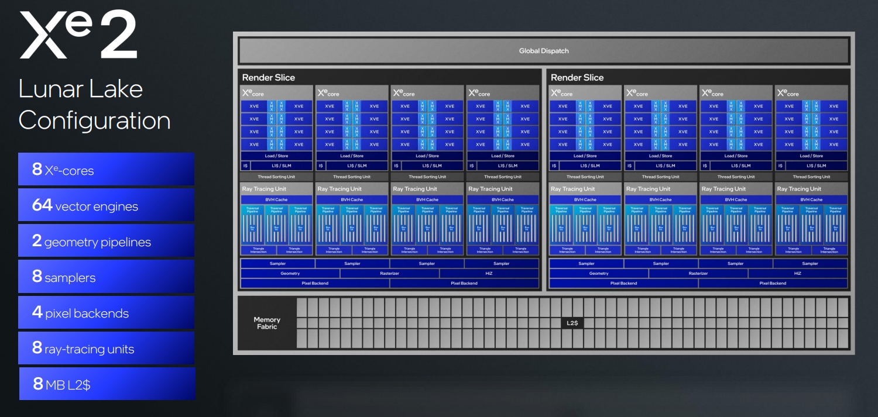Select Rasterizer block in left Render Slice
This screenshot has height=417, width=878.
tap(389, 273)
